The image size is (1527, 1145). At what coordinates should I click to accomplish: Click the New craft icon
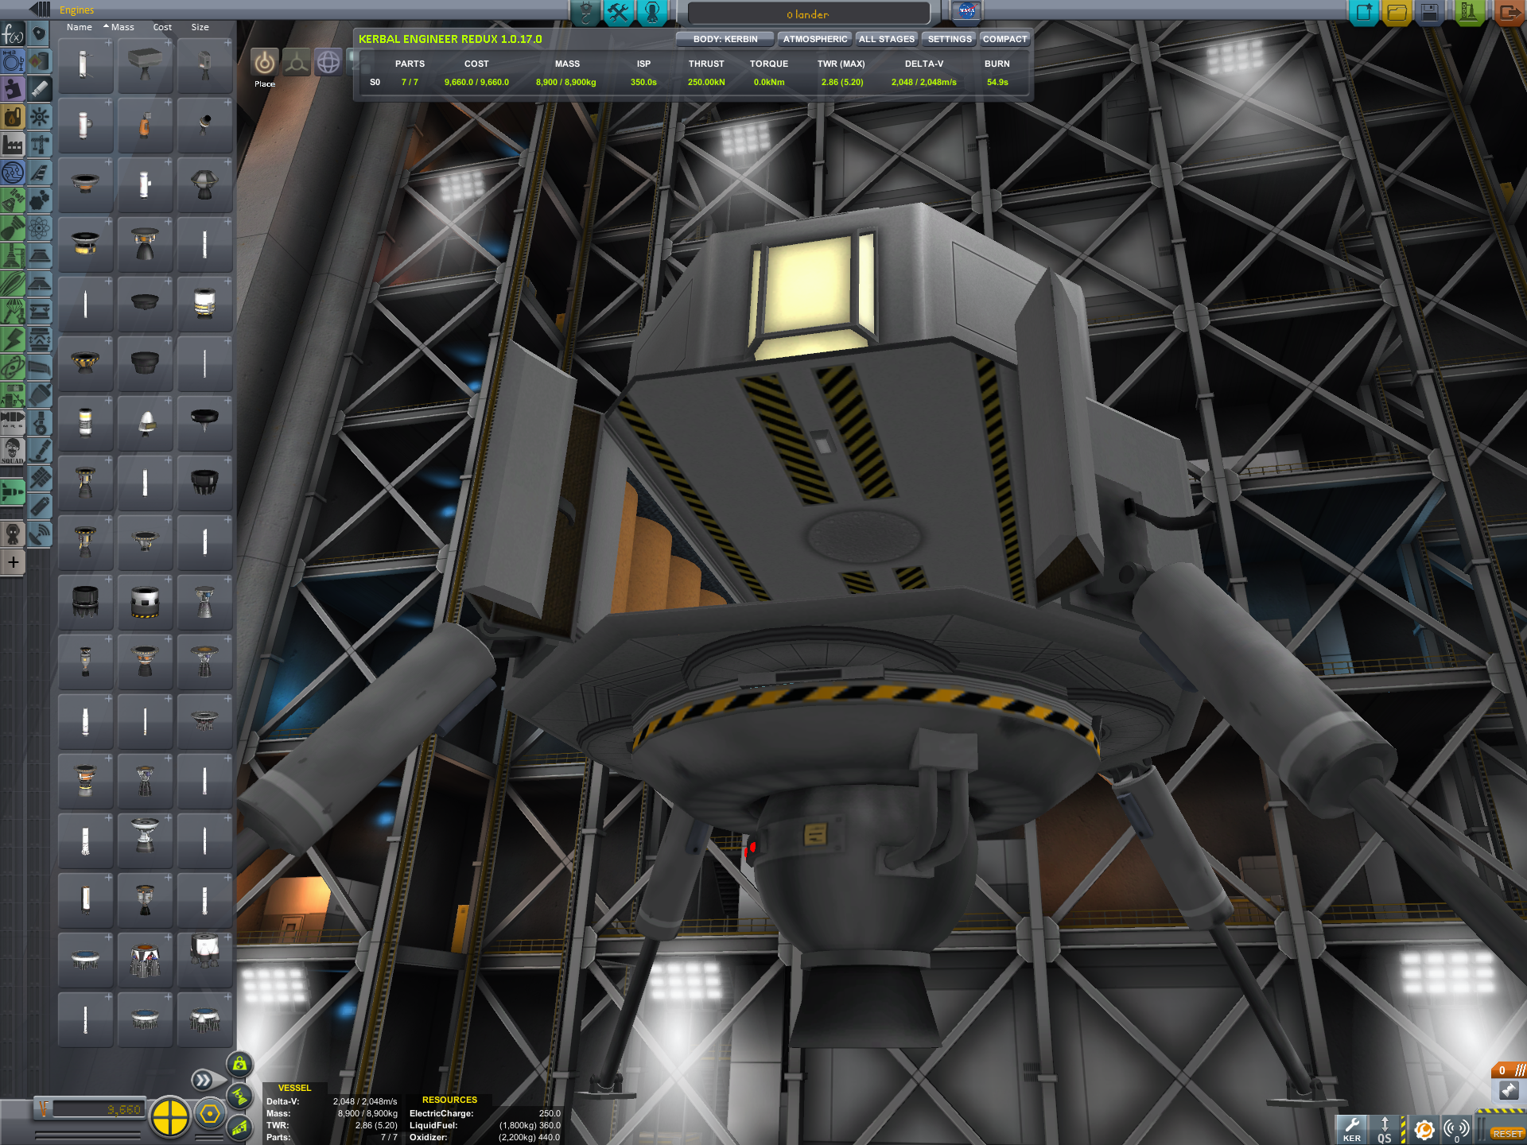(1365, 13)
